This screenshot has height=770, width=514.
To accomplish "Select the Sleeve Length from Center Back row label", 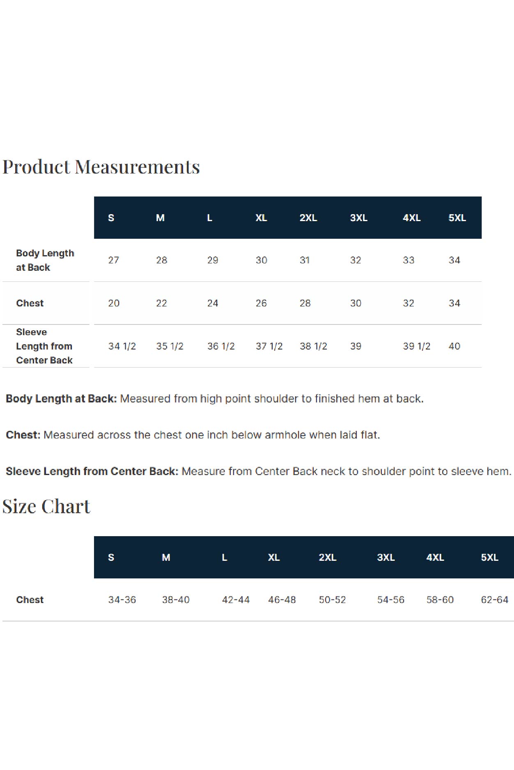I will (x=44, y=346).
